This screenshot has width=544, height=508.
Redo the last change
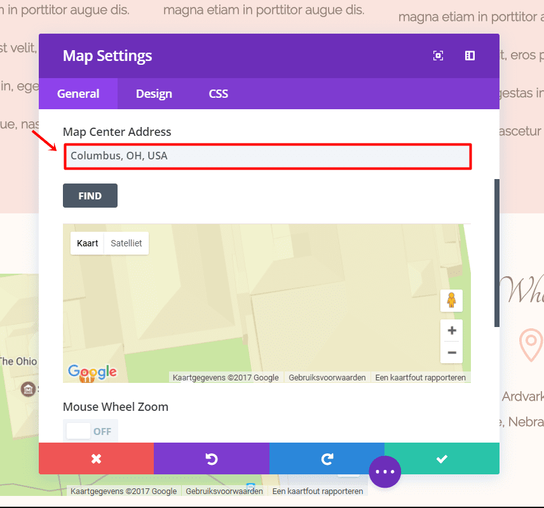pos(327,458)
